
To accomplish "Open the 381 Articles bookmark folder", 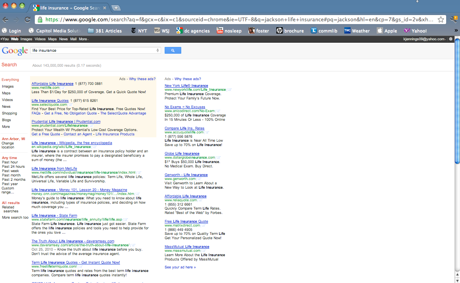I will [x=105, y=31].
